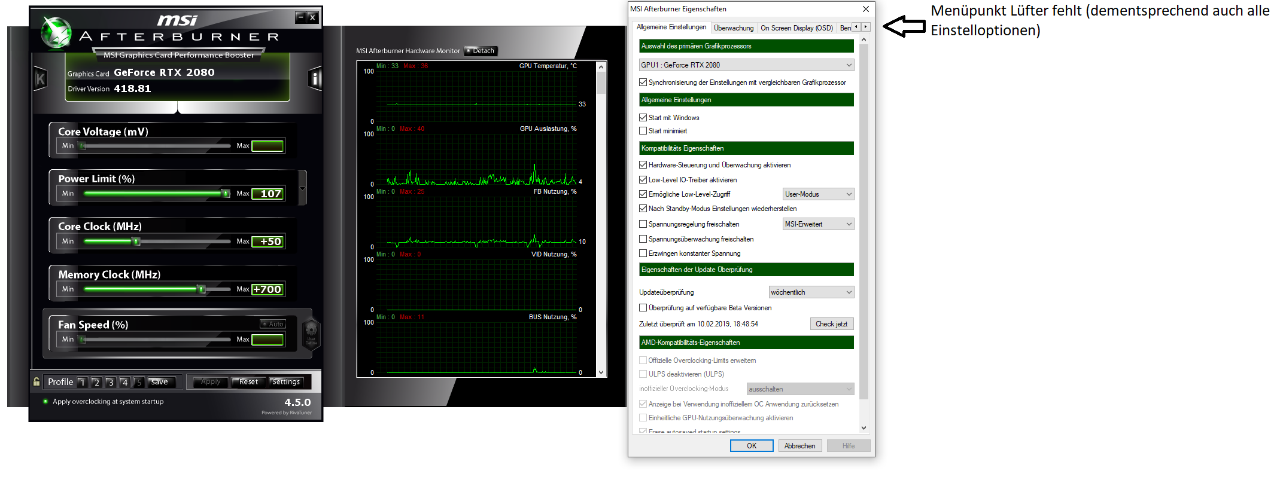Click the Core Clock value field +50

coord(268,242)
